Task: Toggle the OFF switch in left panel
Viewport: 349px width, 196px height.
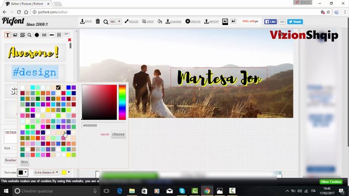Action: 67,34
